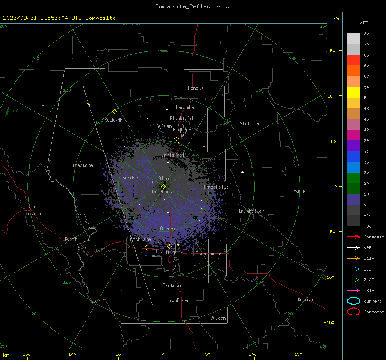Click the yellow diamond marker above Calgary label
The image size is (386, 360).
tap(169, 247)
